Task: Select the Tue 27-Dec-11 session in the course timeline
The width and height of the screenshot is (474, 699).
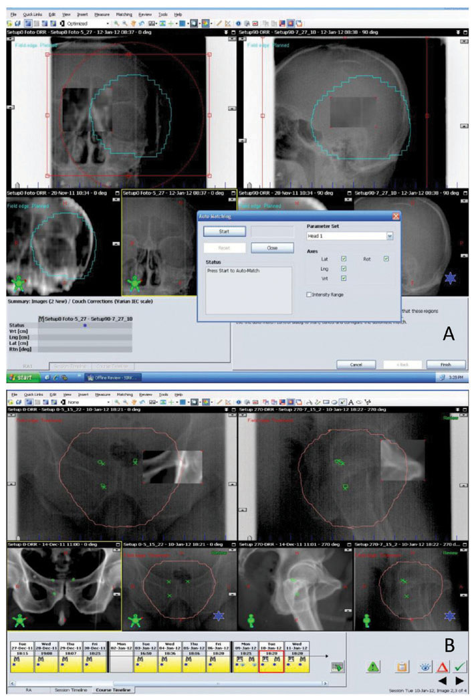Action: pyautogui.click(x=22, y=656)
